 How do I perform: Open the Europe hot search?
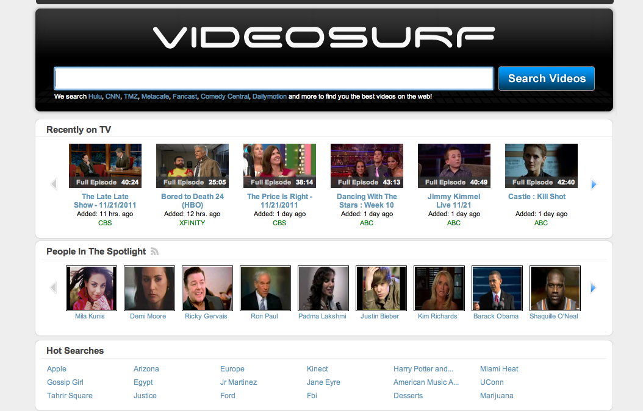pyautogui.click(x=232, y=369)
